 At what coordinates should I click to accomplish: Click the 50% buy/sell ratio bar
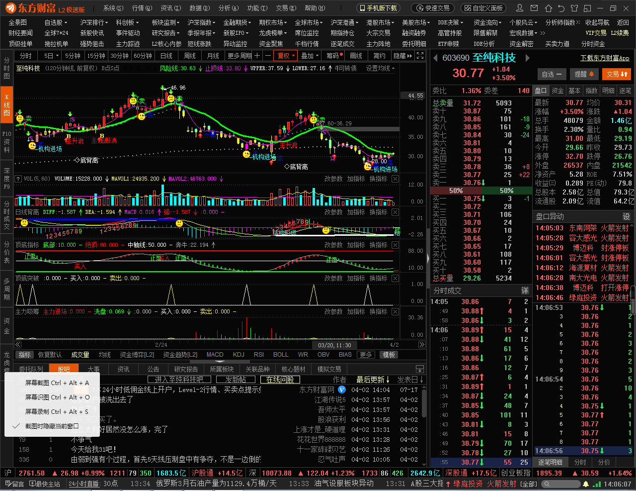481,191
